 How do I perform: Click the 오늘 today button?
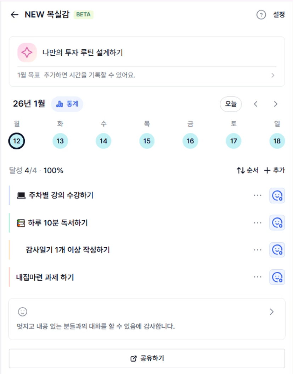click(231, 104)
